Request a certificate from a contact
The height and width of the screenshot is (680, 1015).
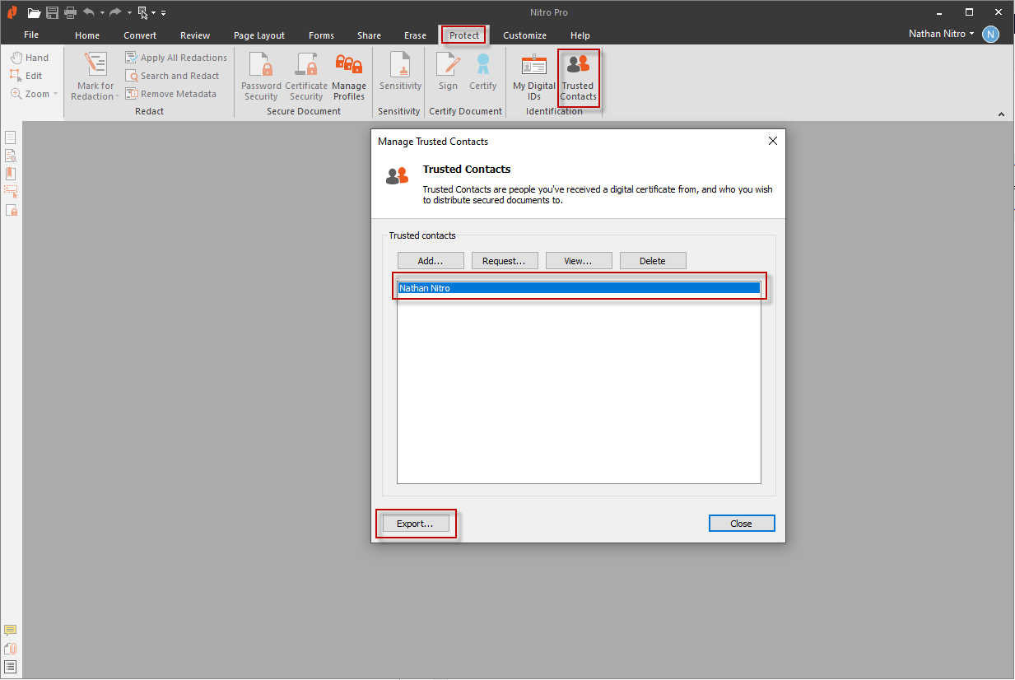pos(505,260)
